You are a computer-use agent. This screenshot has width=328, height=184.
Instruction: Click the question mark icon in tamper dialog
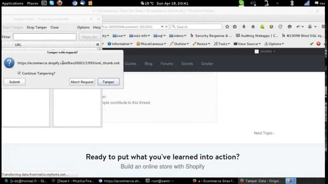[9, 63]
